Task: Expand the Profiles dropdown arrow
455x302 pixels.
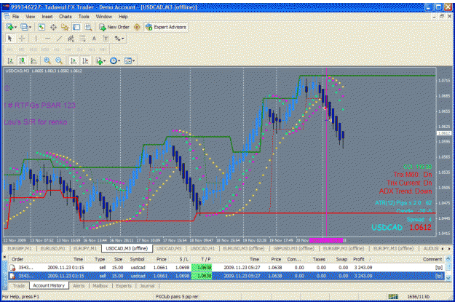Action: [30, 27]
